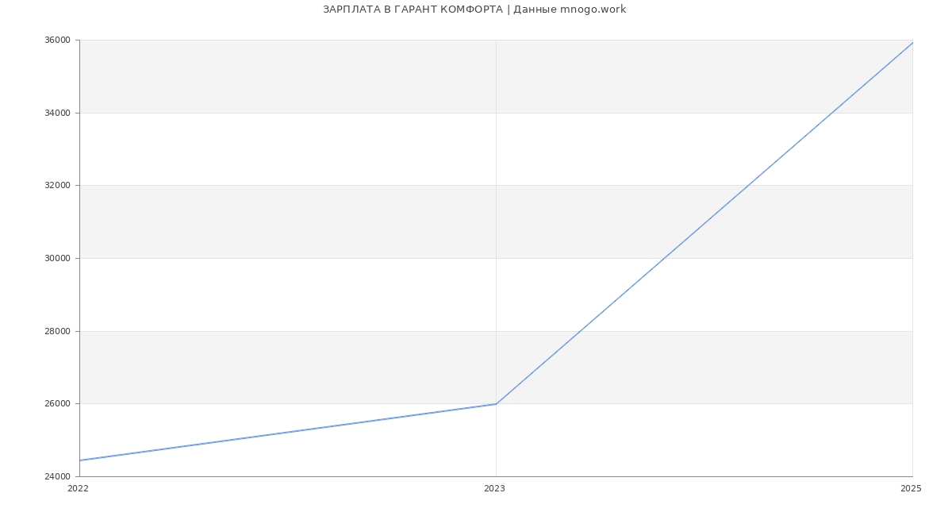Select the line's end point at 2025
This screenshot has width=952, height=516.
coord(912,42)
